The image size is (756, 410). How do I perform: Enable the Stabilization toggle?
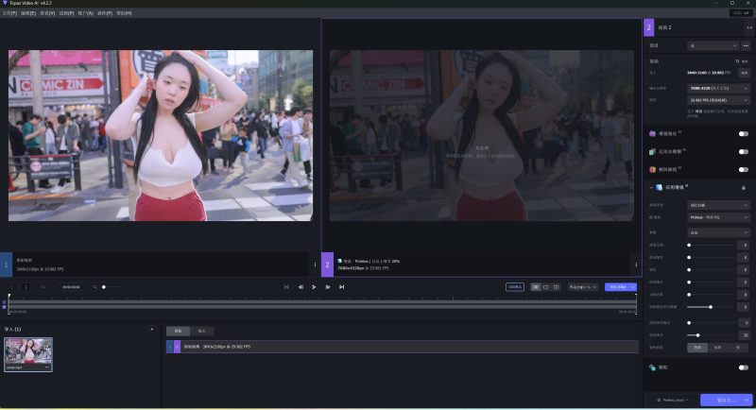click(x=743, y=134)
